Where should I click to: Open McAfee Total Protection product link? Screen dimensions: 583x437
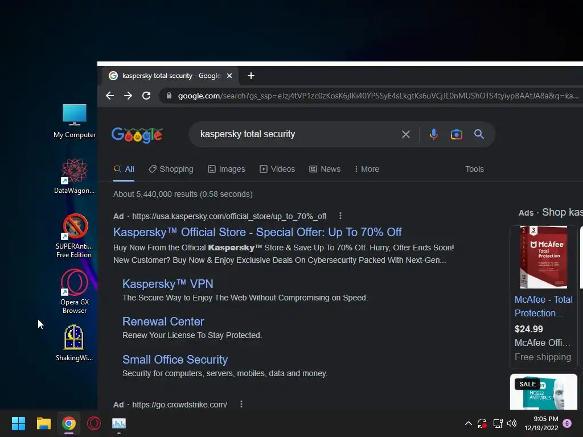click(543, 306)
